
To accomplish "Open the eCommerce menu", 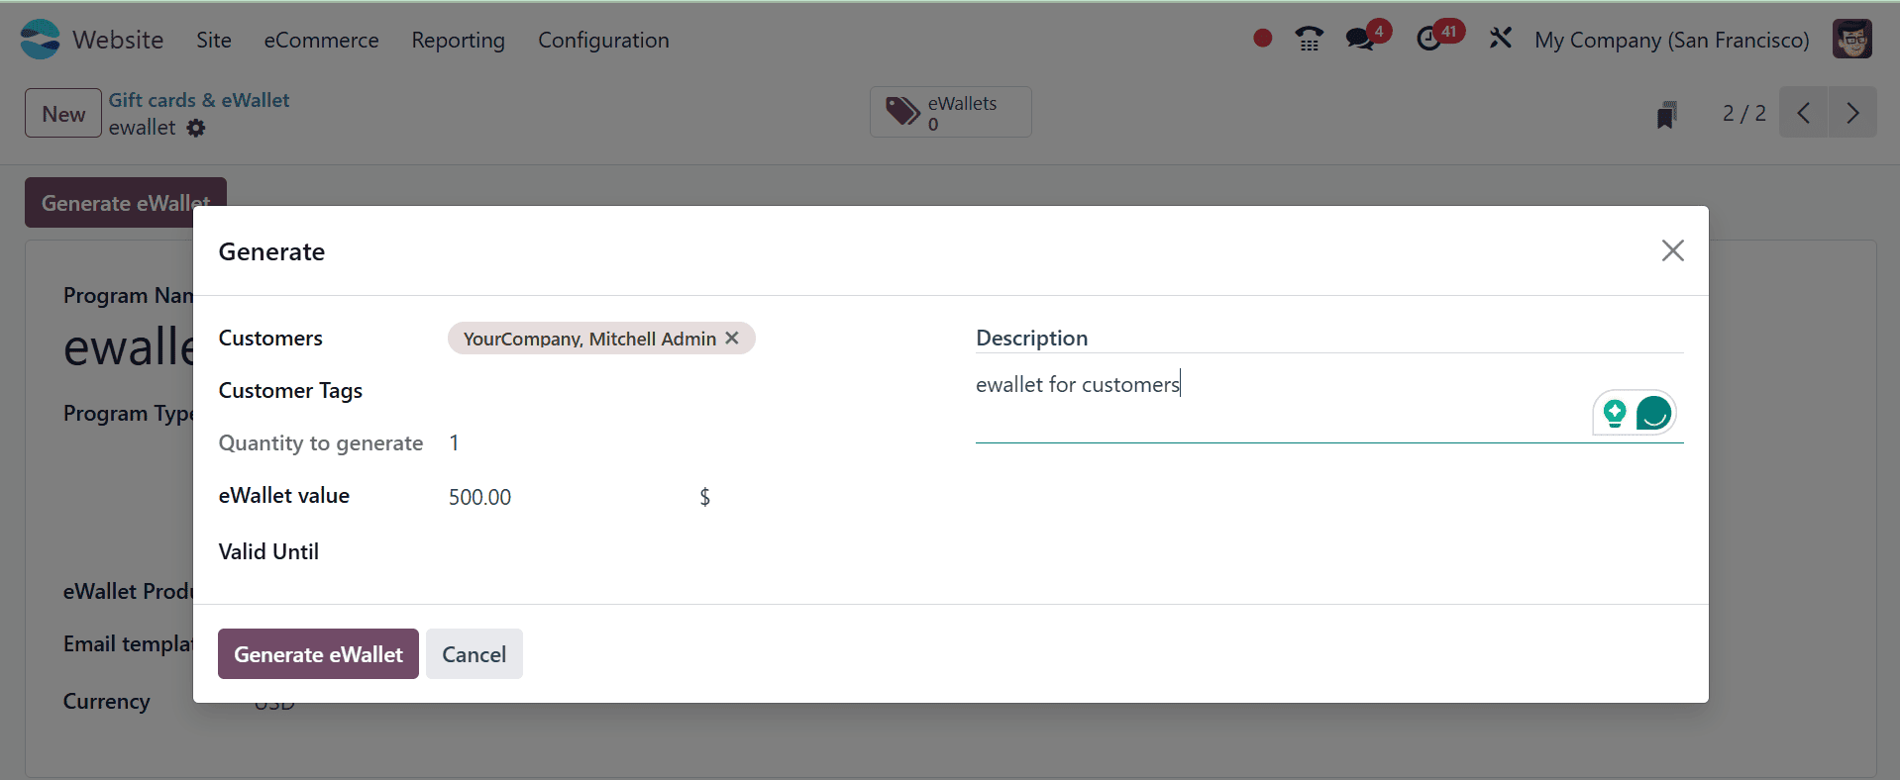I will pos(321,40).
